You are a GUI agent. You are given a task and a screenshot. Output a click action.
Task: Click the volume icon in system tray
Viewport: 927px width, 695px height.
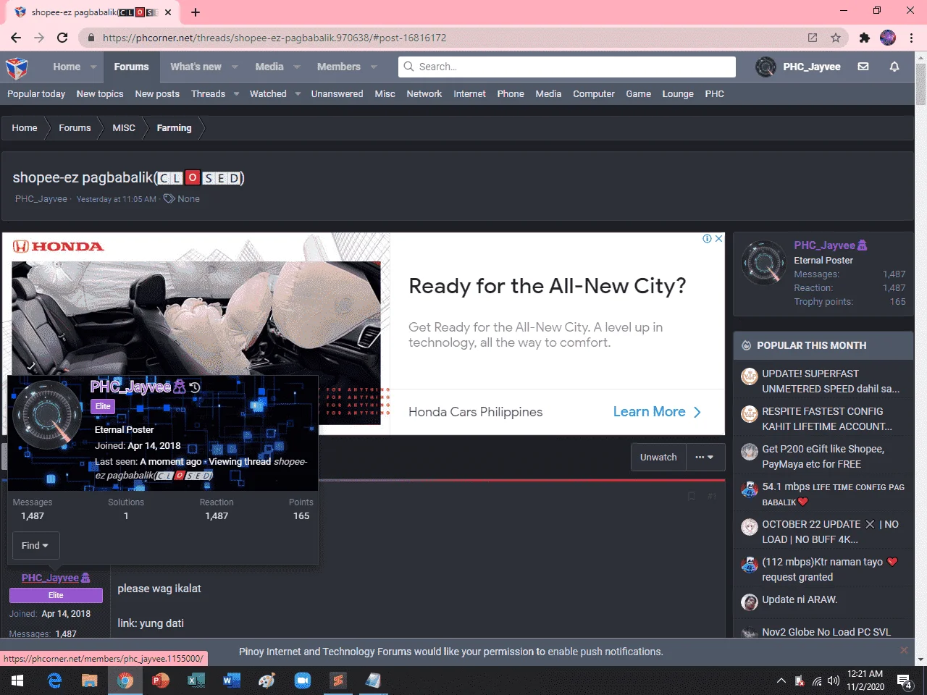pos(834,681)
